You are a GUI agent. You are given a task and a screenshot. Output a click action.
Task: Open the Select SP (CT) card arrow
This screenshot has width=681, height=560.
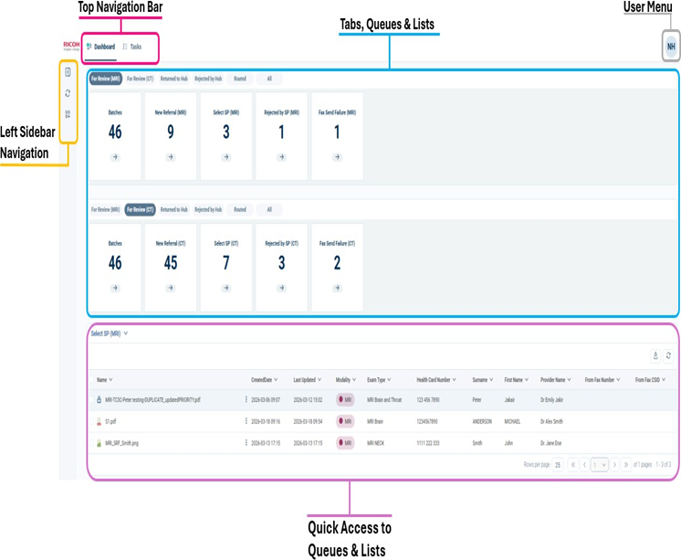pyautogui.click(x=226, y=288)
